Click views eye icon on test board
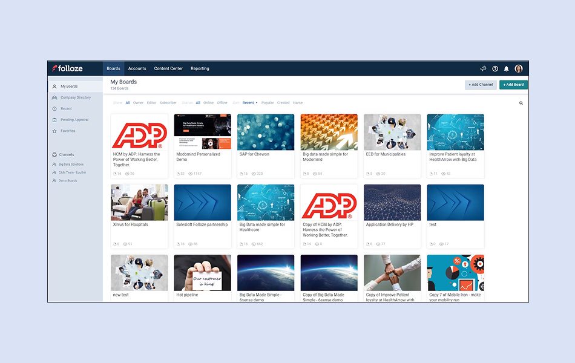Screen dimensions: 575x363 tap(441, 244)
